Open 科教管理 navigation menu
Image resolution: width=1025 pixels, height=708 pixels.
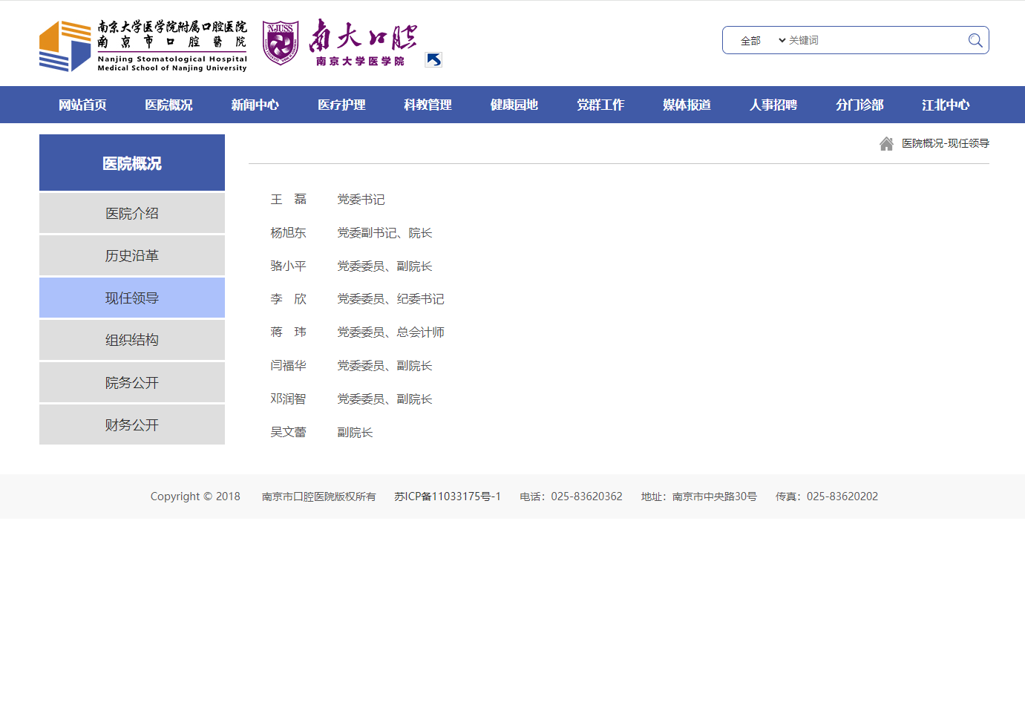(x=428, y=105)
